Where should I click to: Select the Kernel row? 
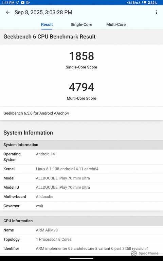pos(81,169)
